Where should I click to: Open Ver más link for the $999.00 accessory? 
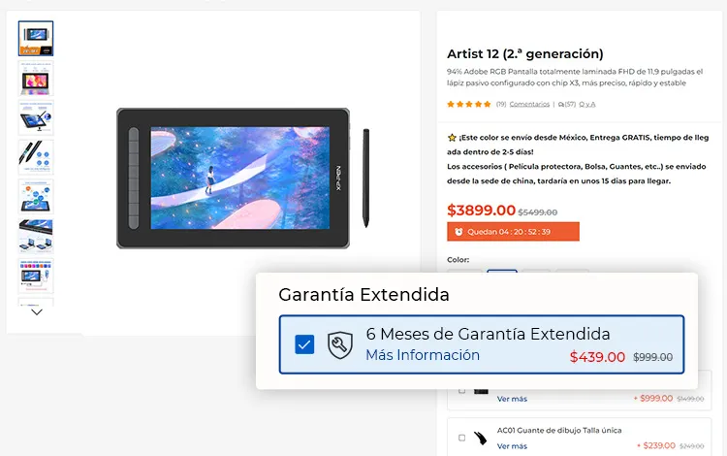click(x=512, y=399)
